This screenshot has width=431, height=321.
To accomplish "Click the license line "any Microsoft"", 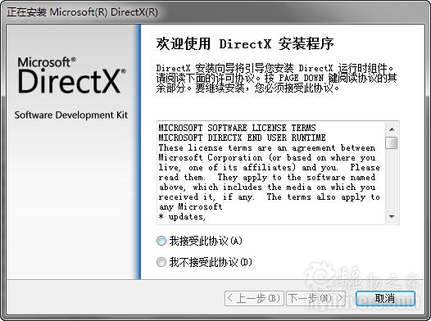I will pos(190,206).
